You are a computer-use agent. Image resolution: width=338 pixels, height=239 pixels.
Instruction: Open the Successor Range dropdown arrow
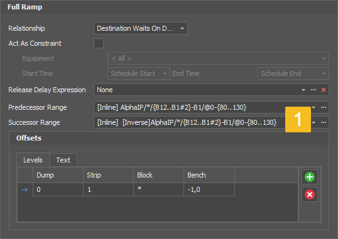click(313, 122)
